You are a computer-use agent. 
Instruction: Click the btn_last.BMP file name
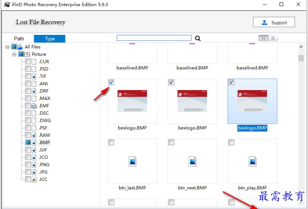[132, 188]
